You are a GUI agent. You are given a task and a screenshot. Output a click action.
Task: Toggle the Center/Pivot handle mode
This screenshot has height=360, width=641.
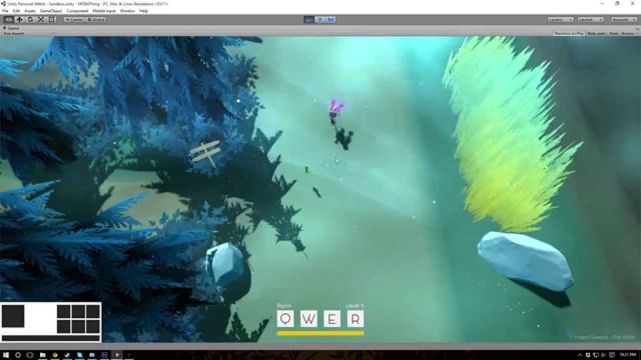(74, 19)
